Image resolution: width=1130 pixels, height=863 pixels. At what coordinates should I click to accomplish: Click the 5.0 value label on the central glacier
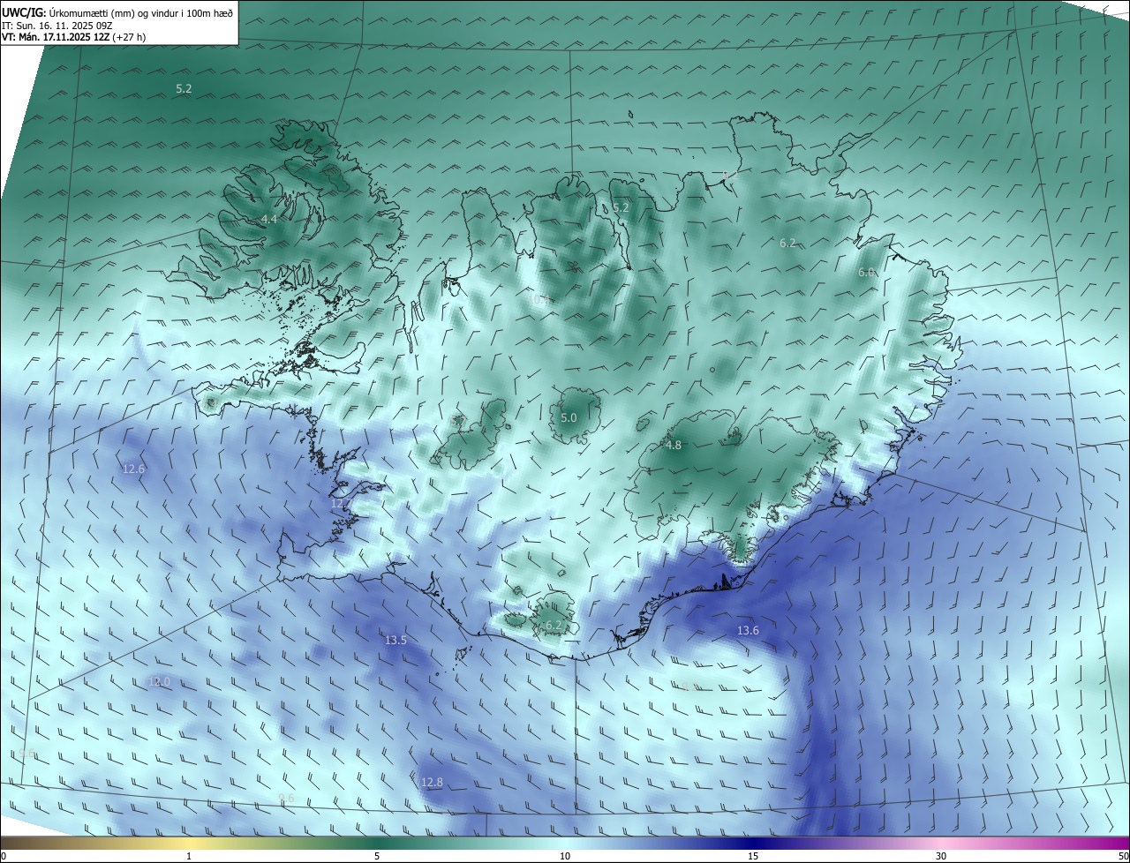point(569,417)
